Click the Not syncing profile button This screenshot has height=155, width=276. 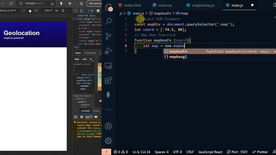(x=94, y=3)
